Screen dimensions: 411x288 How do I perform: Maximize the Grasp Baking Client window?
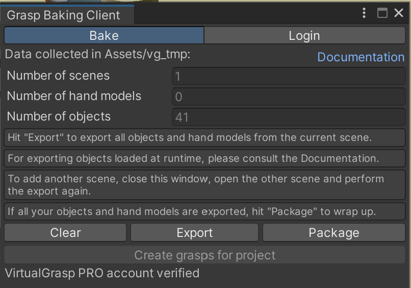click(382, 13)
